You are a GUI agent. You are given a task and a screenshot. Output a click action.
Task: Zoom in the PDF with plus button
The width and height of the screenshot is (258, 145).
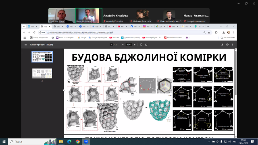(134, 45)
